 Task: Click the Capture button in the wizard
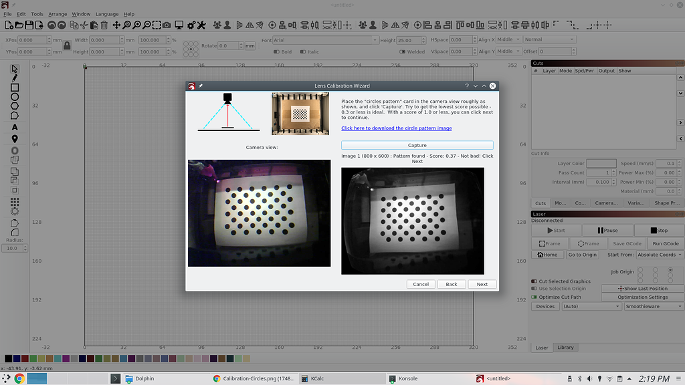click(417, 145)
